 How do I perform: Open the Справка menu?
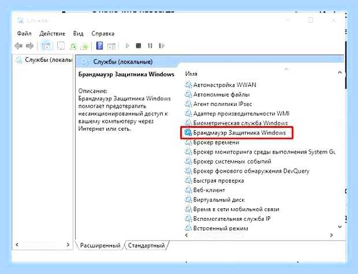pyautogui.click(x=103, y=34)
